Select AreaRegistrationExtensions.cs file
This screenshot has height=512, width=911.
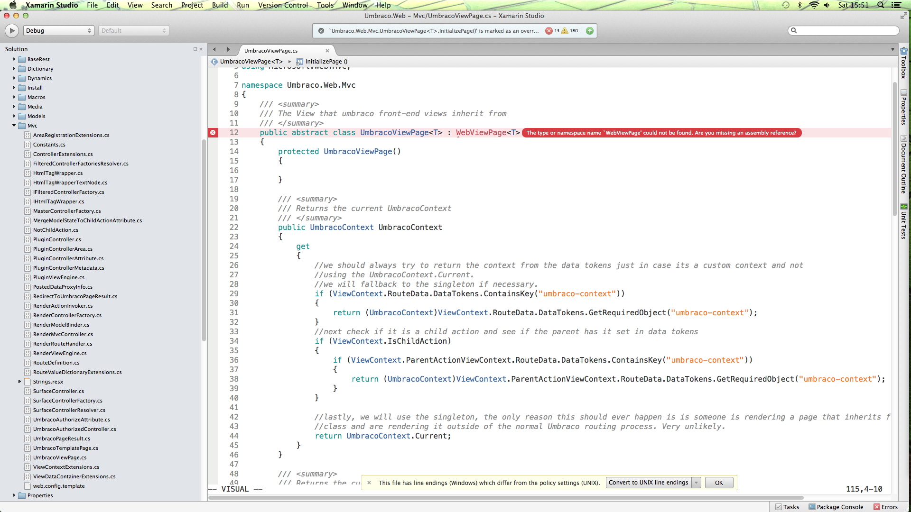point(71,135)
